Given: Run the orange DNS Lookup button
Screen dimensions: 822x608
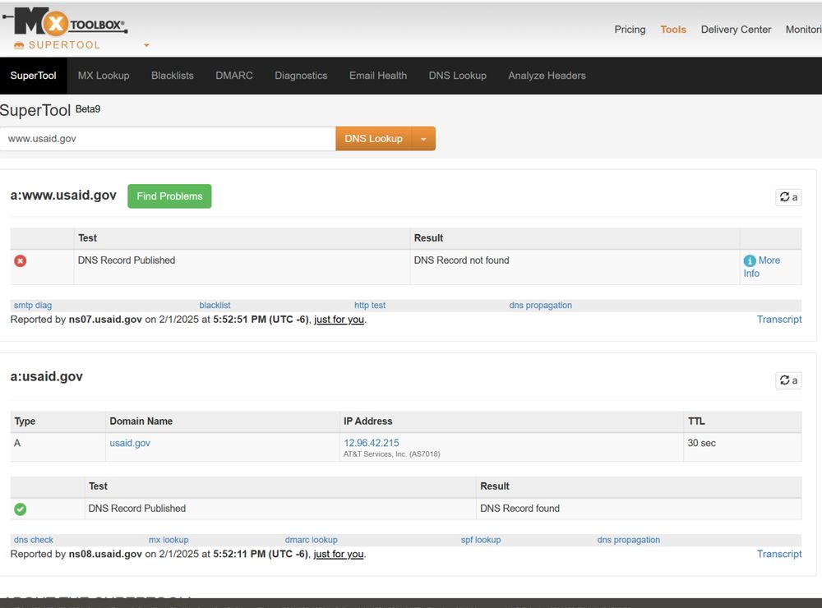Looking at the screenshot, I should tap(374, 139).
